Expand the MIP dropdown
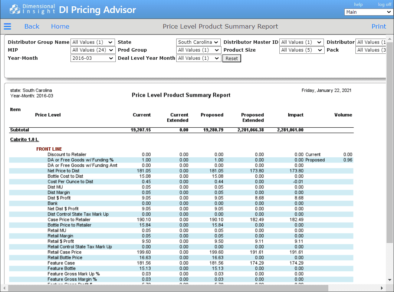Image resolution: width=394 pixels, height=292 pixels. click(x=93, y=50)
